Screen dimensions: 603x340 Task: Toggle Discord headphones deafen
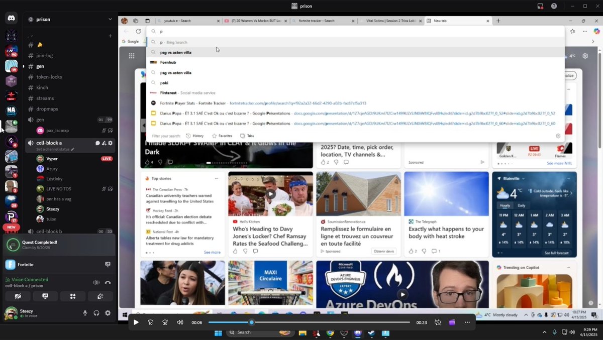pyautogui.click(x=96, y=313)
